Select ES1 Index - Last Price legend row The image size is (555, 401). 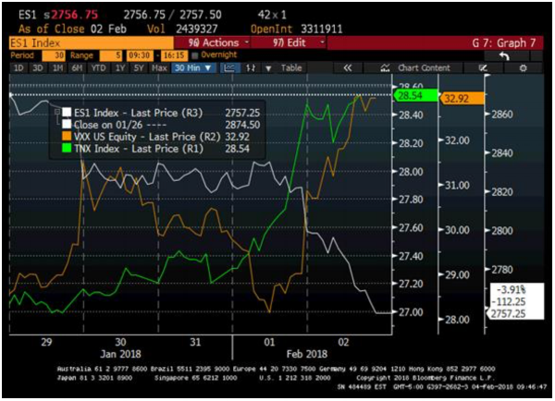pos(161,113)
